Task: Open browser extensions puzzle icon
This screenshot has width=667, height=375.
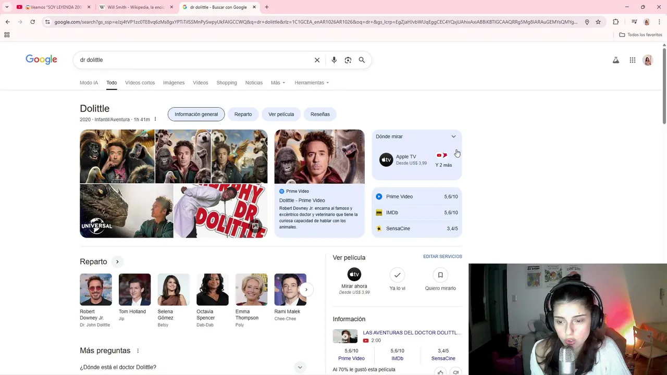Action: pos(616,22)
